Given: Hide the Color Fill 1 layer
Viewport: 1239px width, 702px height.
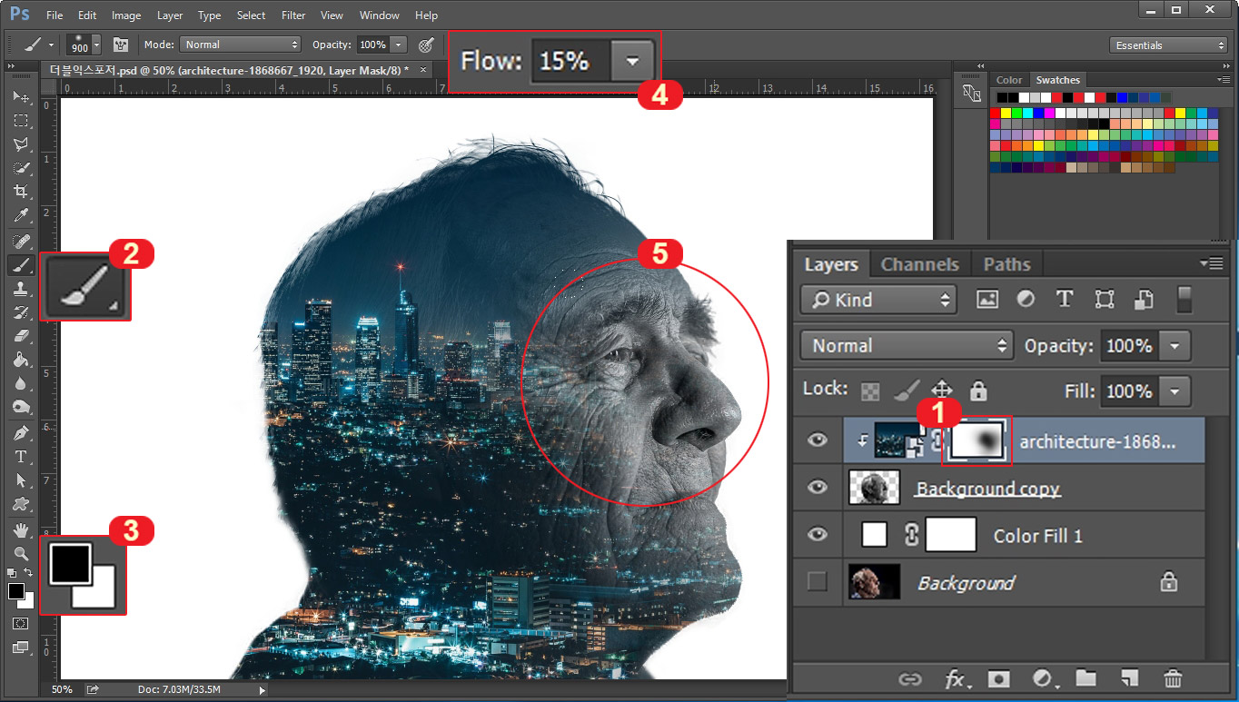Looking at the screenshot, I should tap(818, 535).
